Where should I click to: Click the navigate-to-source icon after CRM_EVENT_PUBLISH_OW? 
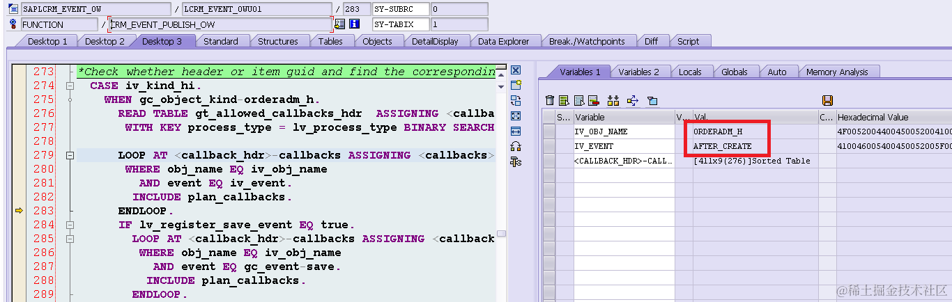click(x=339, y=24)
